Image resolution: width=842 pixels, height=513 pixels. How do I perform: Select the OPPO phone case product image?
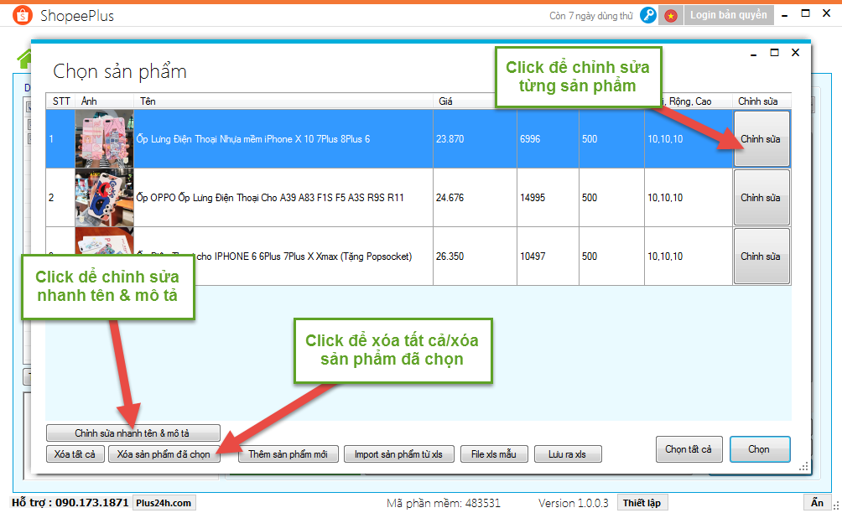coord(104,198)
